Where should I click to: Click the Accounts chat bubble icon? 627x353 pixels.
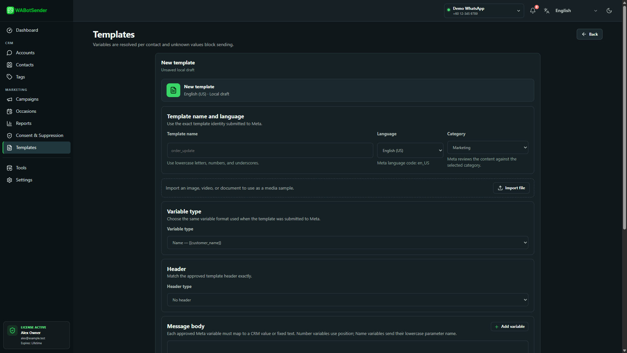click(9, 53)
